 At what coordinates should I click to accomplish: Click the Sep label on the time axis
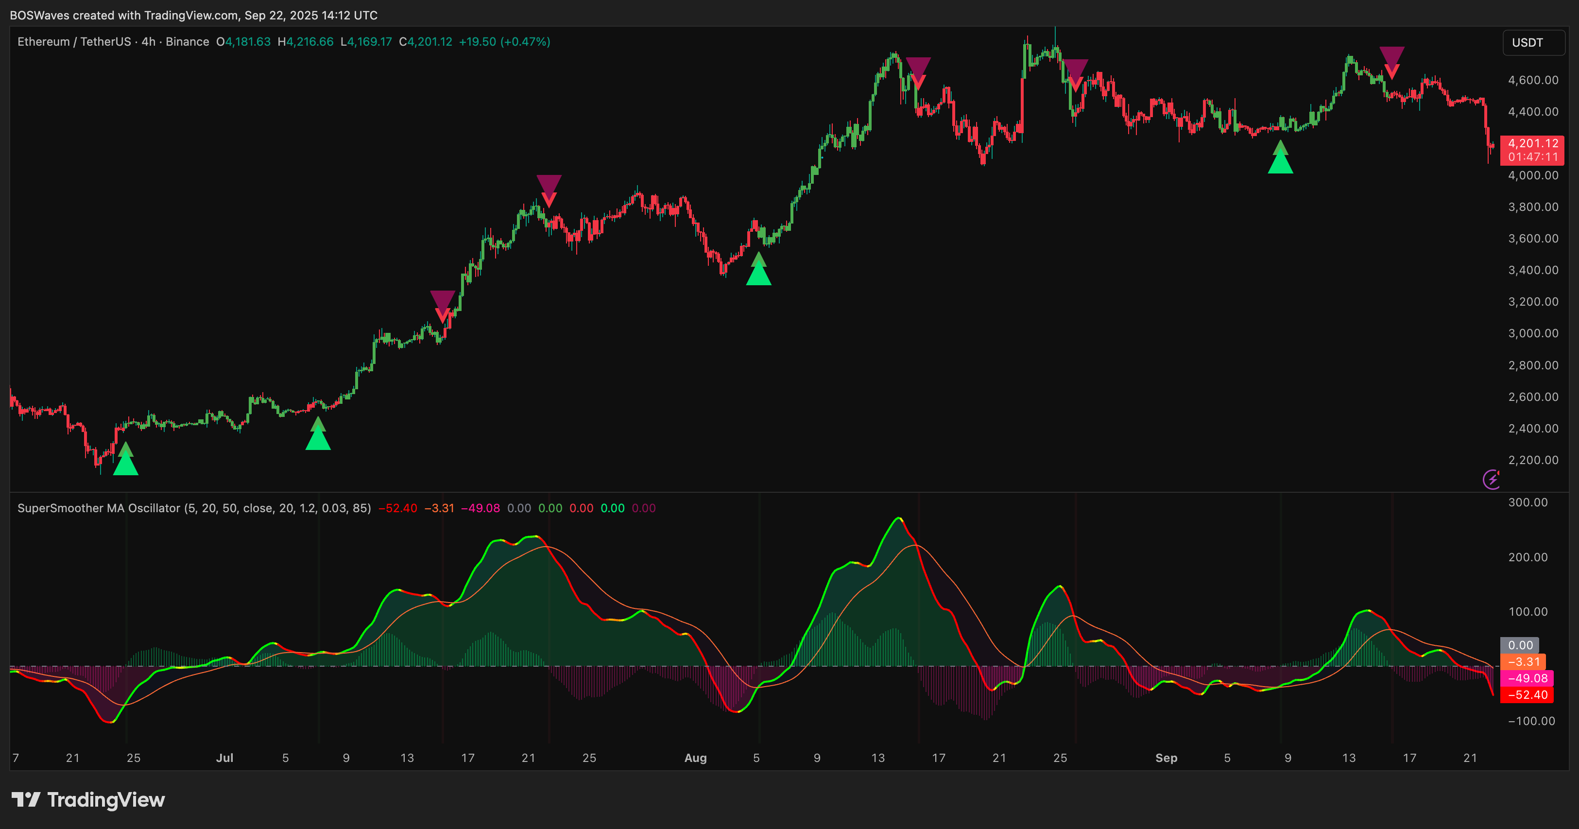[1167, 758]
